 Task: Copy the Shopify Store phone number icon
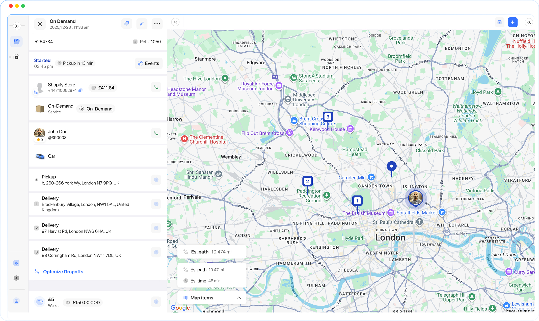[x=80, y=90]
